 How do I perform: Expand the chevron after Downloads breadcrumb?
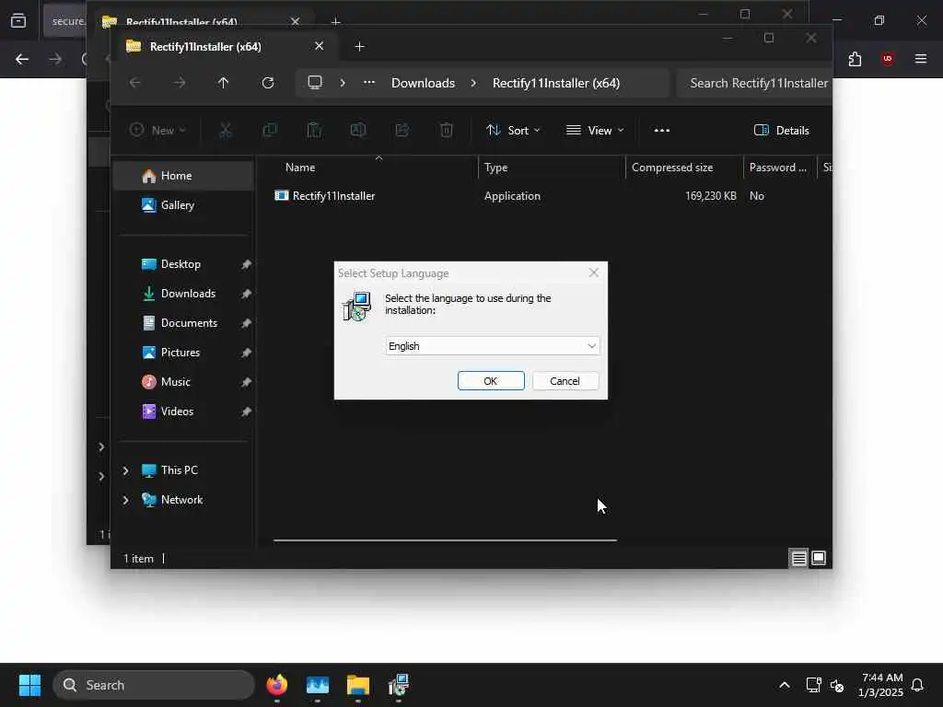[474, 83]
